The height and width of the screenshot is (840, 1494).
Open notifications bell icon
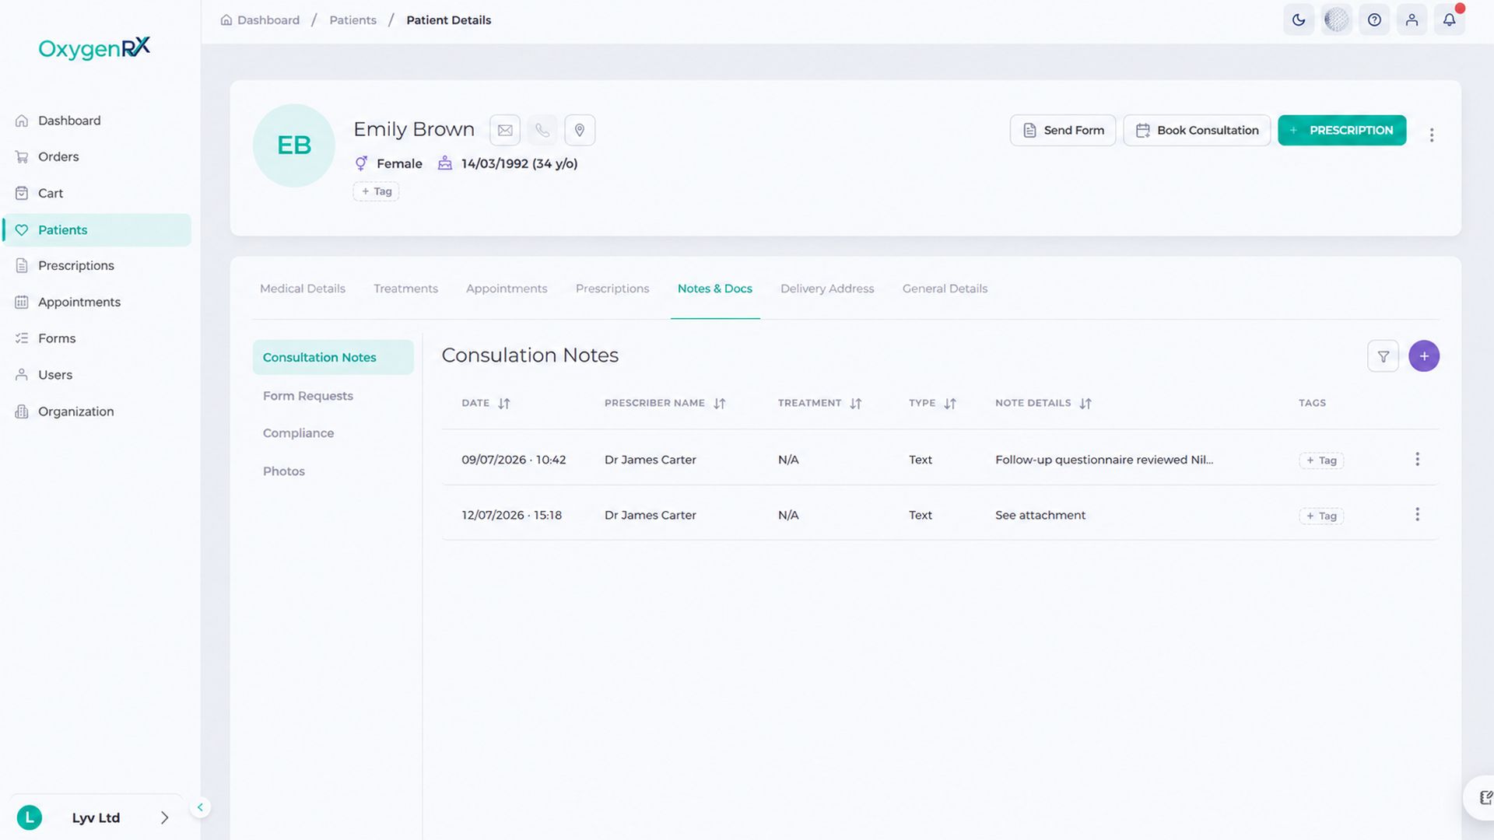pos(1449,20)
